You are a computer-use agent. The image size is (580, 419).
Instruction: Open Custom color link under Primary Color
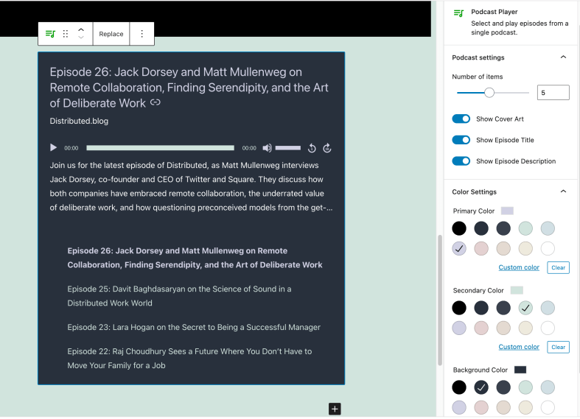click(x=519, y=267)
